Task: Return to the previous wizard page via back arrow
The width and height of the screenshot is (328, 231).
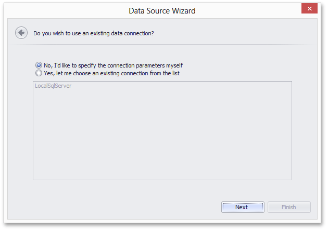Action: [x=21, y=33]
